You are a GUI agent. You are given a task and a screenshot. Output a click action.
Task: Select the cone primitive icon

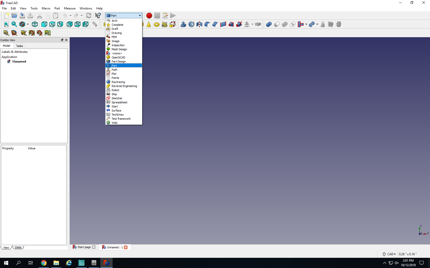[149, 24]
